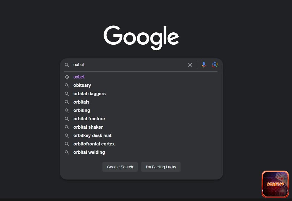Click the magnifier icon beside orbital welding
The height and width of the screenshot is (201, 292).
coord(67,152)
